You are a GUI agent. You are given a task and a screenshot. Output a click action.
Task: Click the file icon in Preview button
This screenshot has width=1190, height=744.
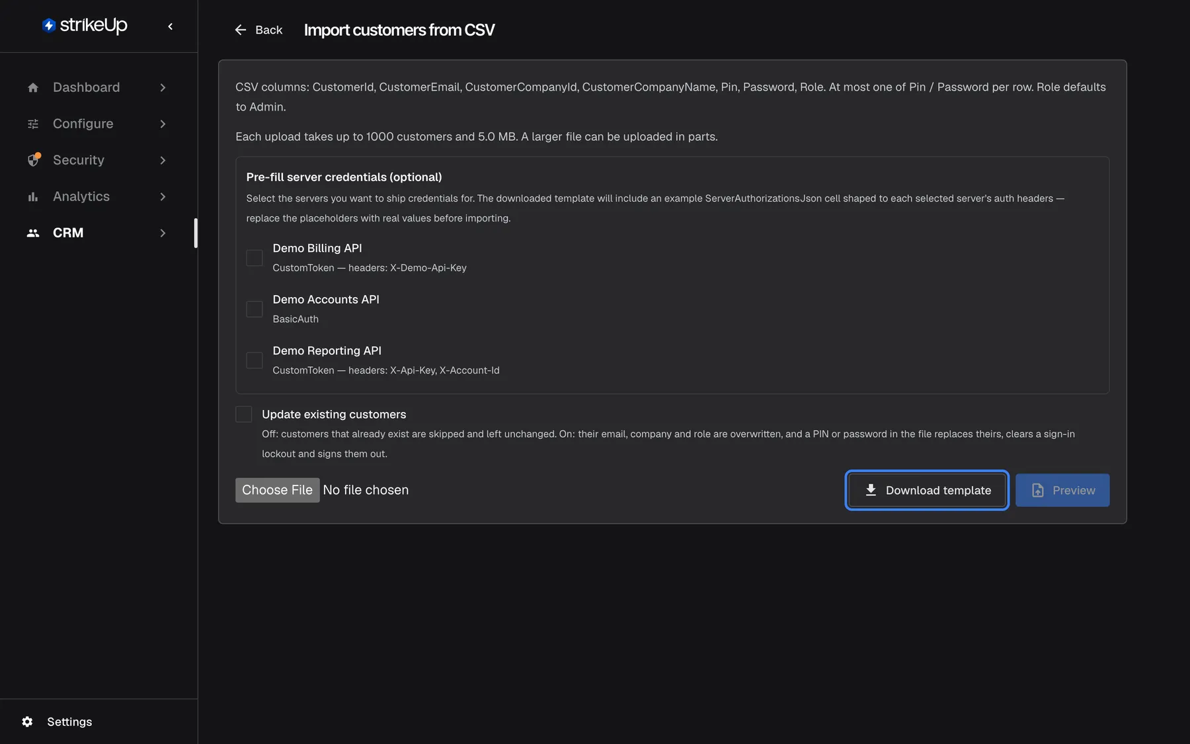click(1038, 490)
